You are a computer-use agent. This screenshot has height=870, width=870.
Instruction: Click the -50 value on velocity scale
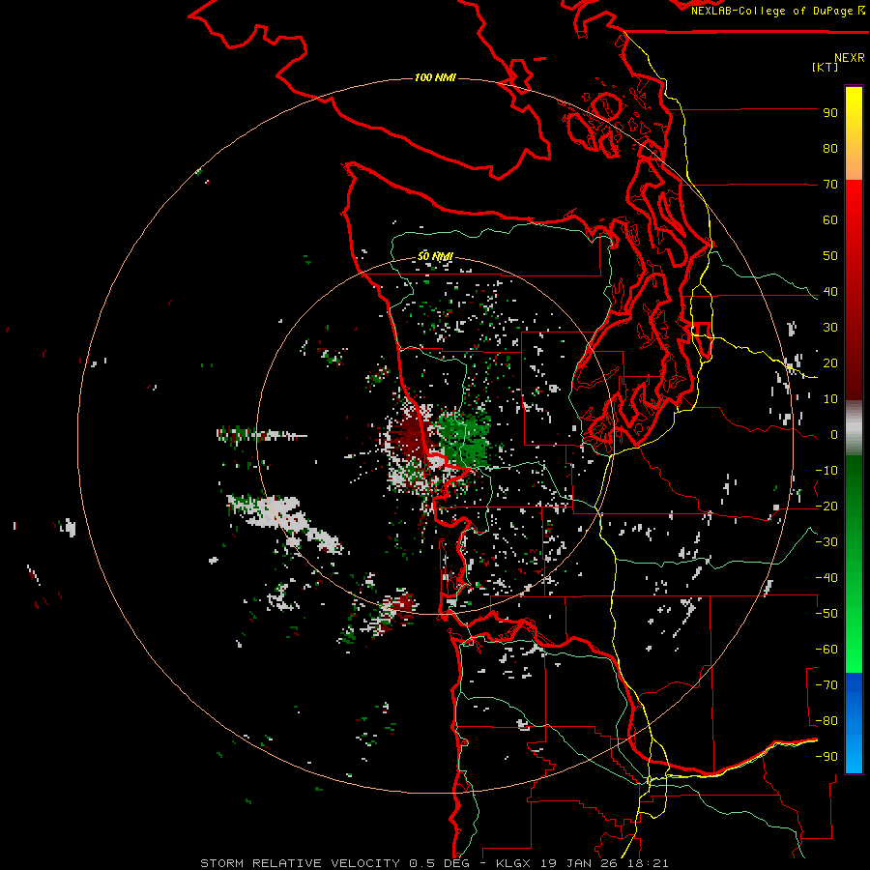point(826,614)
